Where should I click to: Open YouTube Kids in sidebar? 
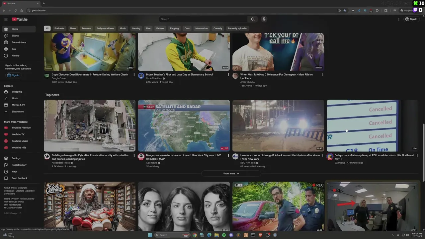pyautogui.click(x=19, y=148)
